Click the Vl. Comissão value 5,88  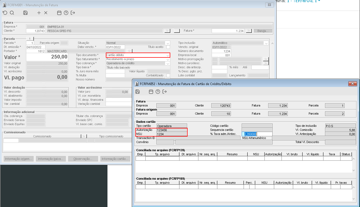tap(341, 130)
